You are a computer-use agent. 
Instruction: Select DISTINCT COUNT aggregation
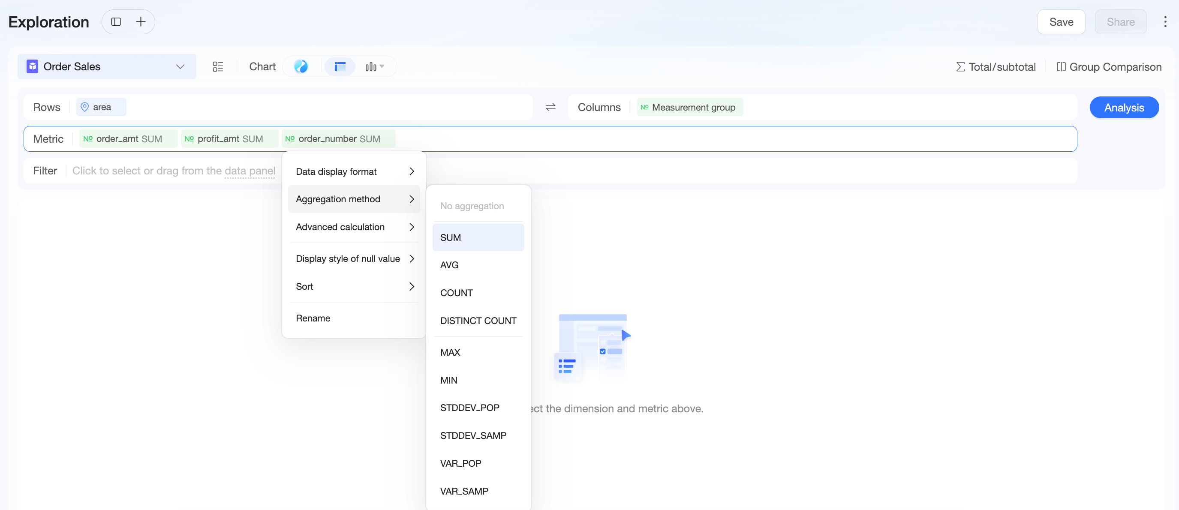click(x=478, y=321)
